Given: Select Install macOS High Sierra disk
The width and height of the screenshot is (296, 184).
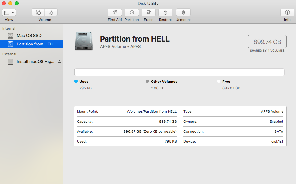Looking at the screenshot, I should [x=35, y=62].
